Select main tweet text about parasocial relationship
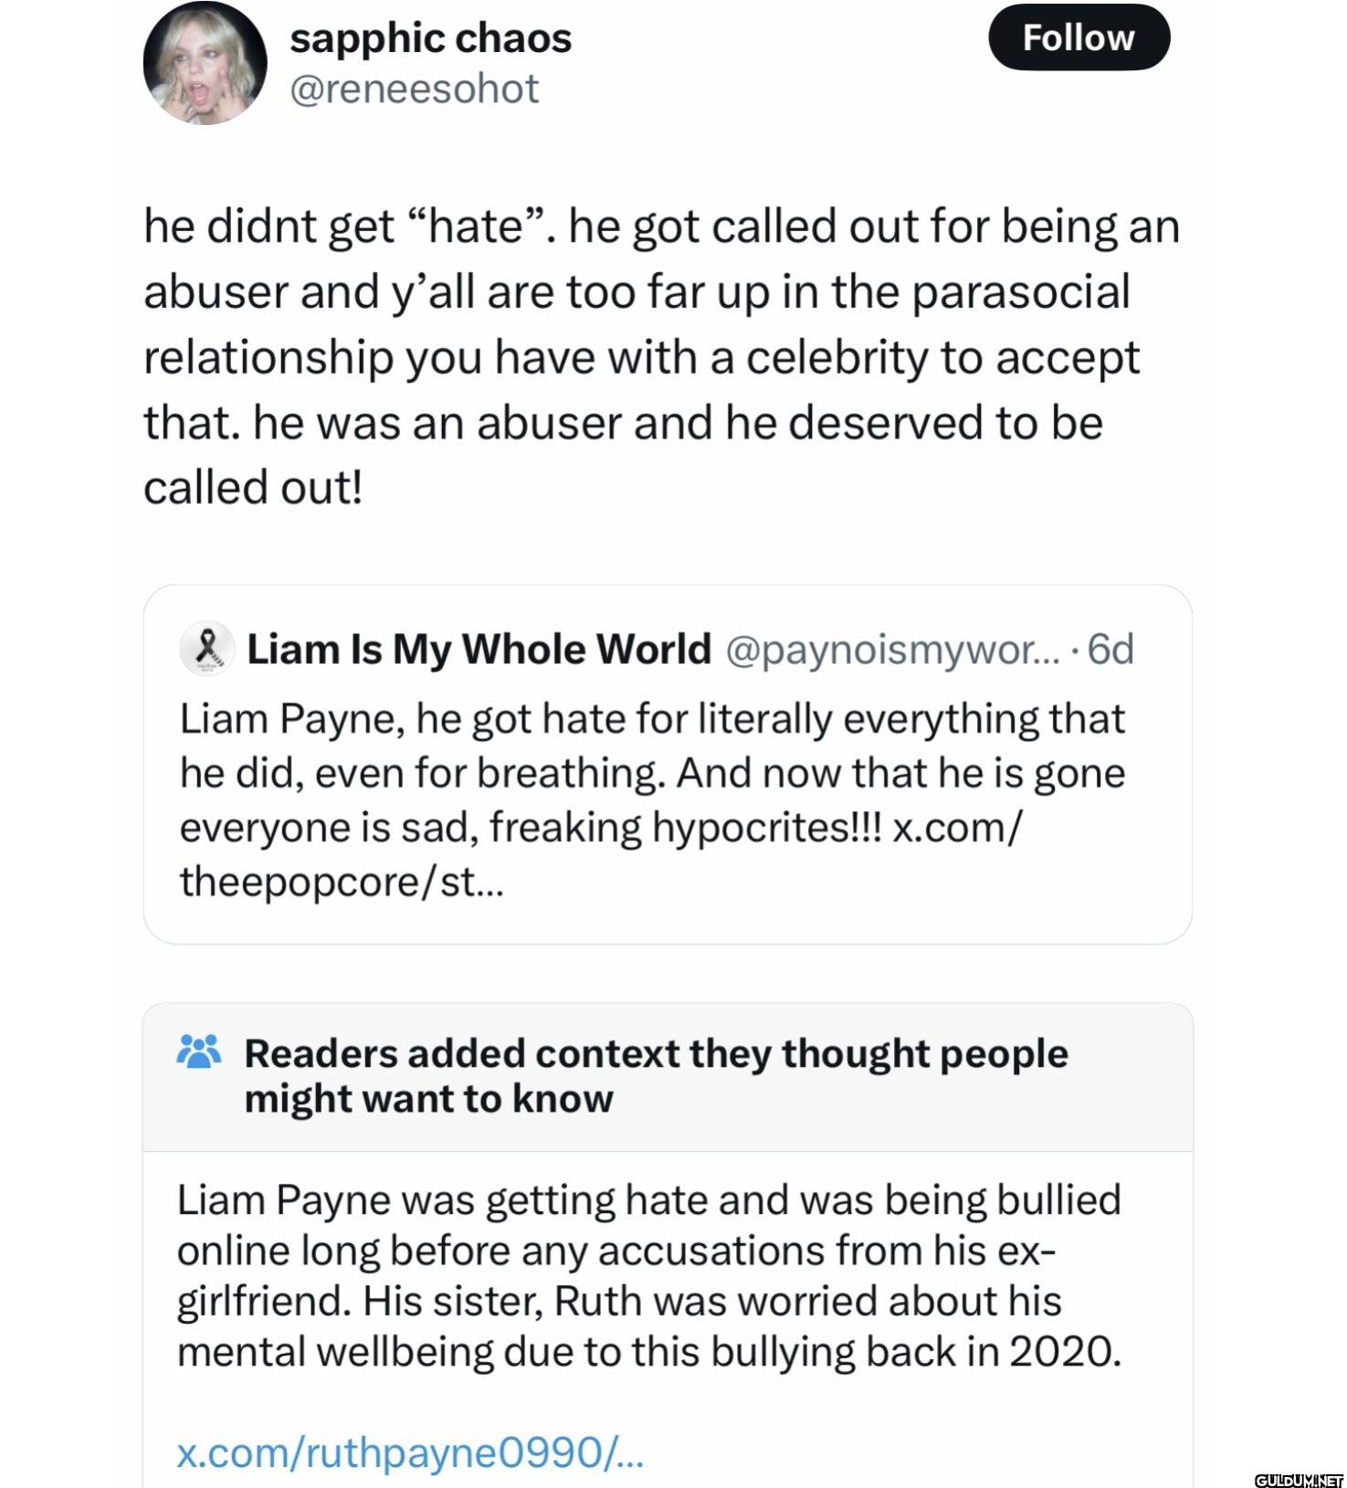 pyautogui.click(x=661, y=357)
